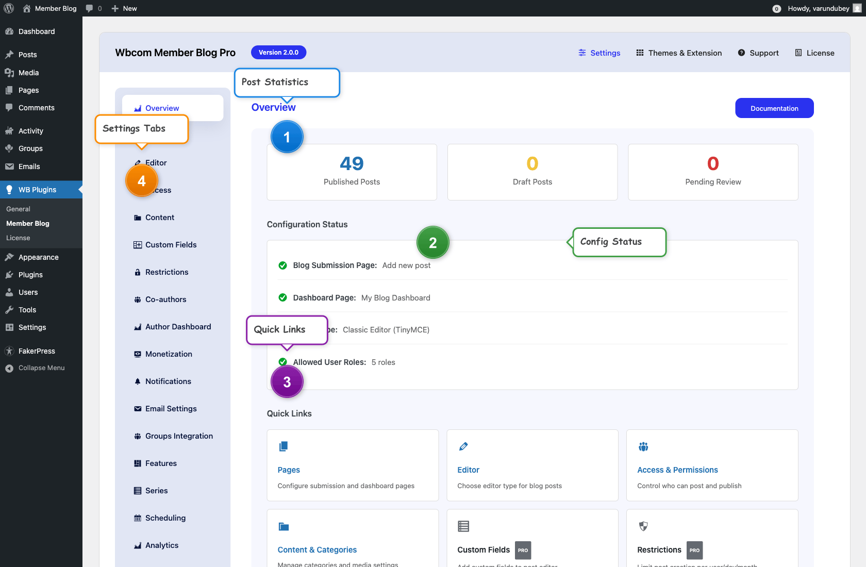Screen dimensions: 866x567
Task: Open Emails using its sidebar icon
Action: [10, 166]
